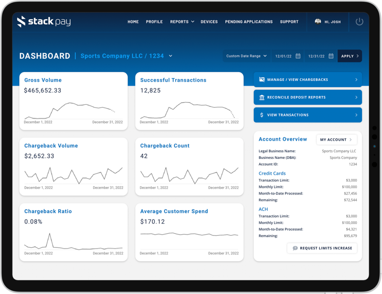The image size is (382, 294).
Task: Open the Gross Volume chart card
Action: (73, 101)
